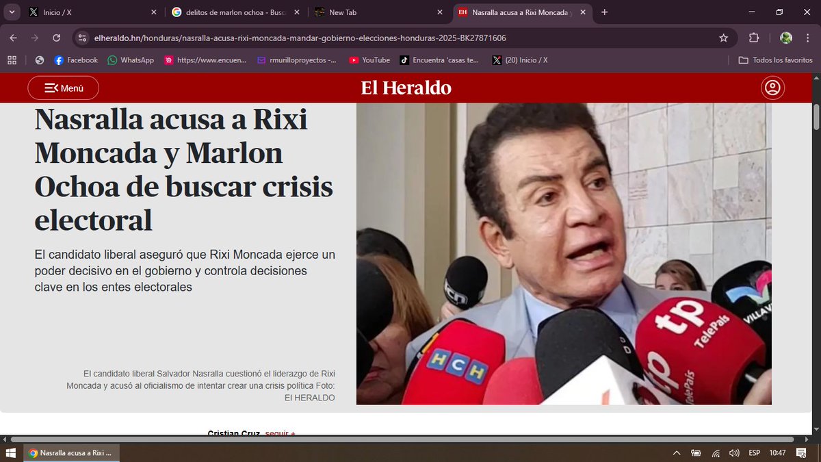This screenshot has width=821, height=462.
Task: Open the El Heraldo Menú button
Action: pos(64,88)
